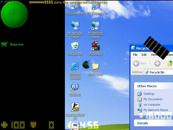Click My Documents folder icon in Other Places
This screenshot has height=130, width=173.
click(x=139, y=99)
